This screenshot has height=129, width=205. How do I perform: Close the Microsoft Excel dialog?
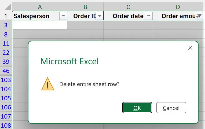tap(190, 48)
